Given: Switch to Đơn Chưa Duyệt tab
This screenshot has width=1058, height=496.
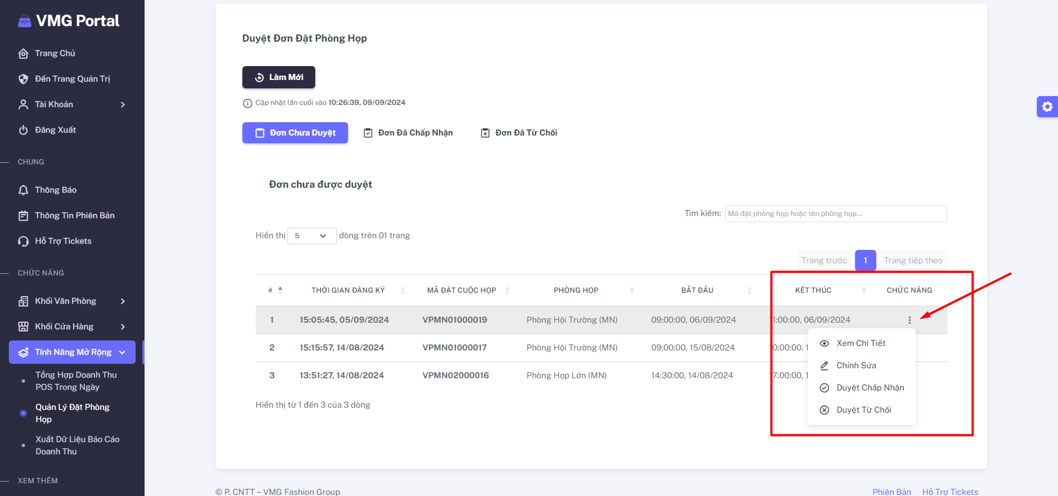Looking at the screenshot, I should [295, 133].
